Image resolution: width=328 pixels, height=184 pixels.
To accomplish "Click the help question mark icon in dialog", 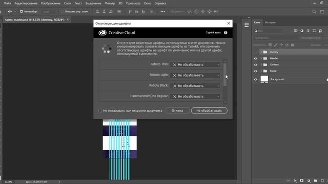I will pyautogui.click(x=225, y=33).
